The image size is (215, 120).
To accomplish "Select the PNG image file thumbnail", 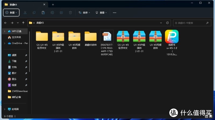I will coord(107,37).
